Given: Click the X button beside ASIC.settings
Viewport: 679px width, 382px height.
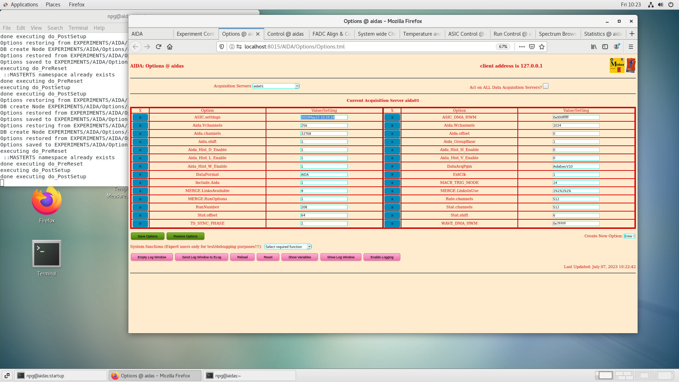Looking at the screenshot, I should coord(140,117).
